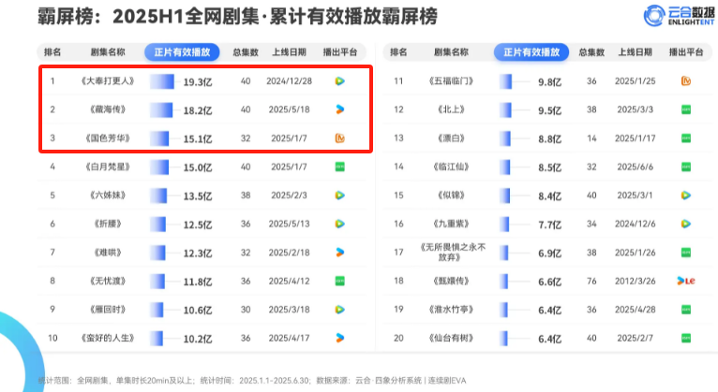Select the iQiyi icon for 《漂白》
The width and height of the screenshot is (718, 392).
[x=686, y=138]
